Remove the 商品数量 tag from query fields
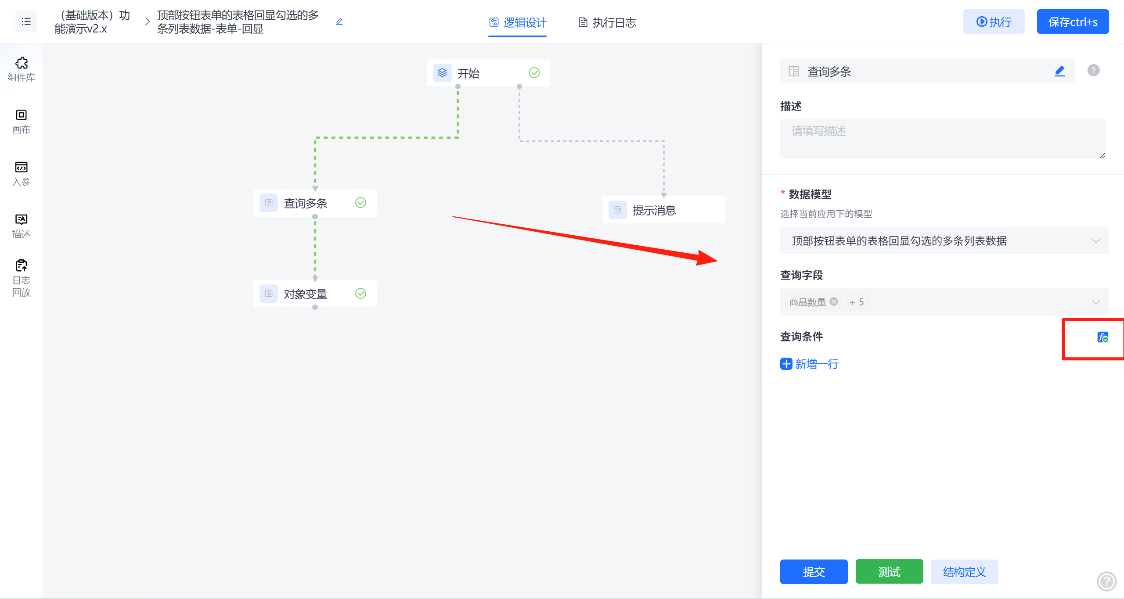The image size is (1124, 599). (x=833, y=301)
